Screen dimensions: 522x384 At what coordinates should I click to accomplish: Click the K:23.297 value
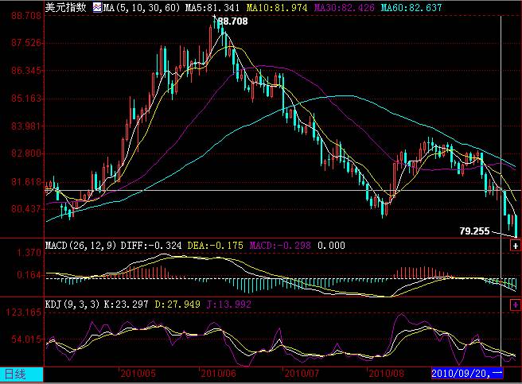(x=126, y=304)
